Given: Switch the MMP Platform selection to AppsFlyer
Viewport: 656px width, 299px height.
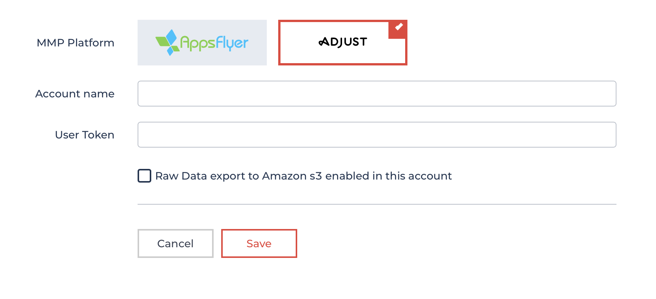Looking at the screenshot, I should pyautogui.click(x=201, y=42).
